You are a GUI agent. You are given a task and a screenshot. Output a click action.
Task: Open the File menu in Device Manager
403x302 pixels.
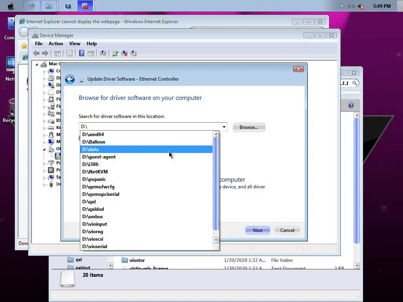(x=39, y=44)
